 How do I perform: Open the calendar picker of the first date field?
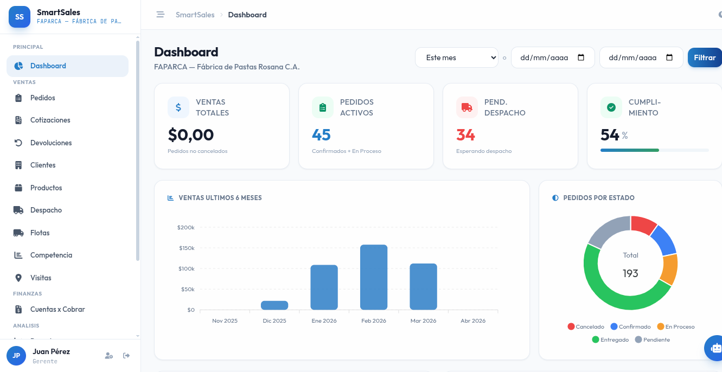[x=581, y=57]
